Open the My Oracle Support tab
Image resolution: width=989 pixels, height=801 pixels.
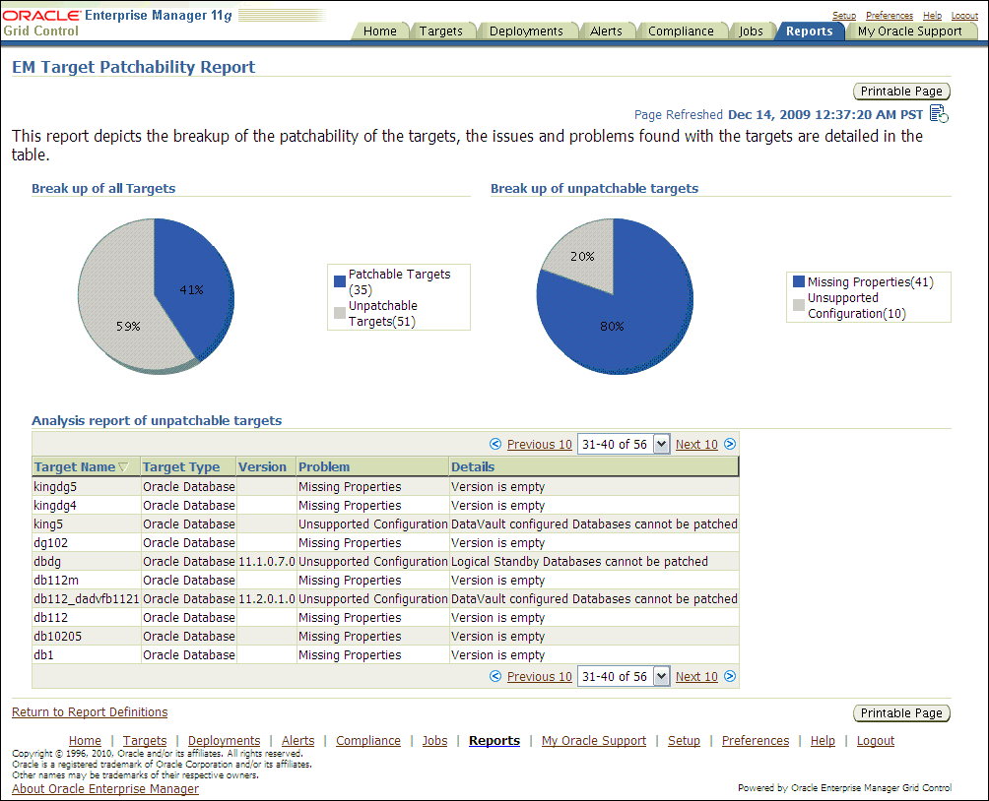click(x=909, y=31)
